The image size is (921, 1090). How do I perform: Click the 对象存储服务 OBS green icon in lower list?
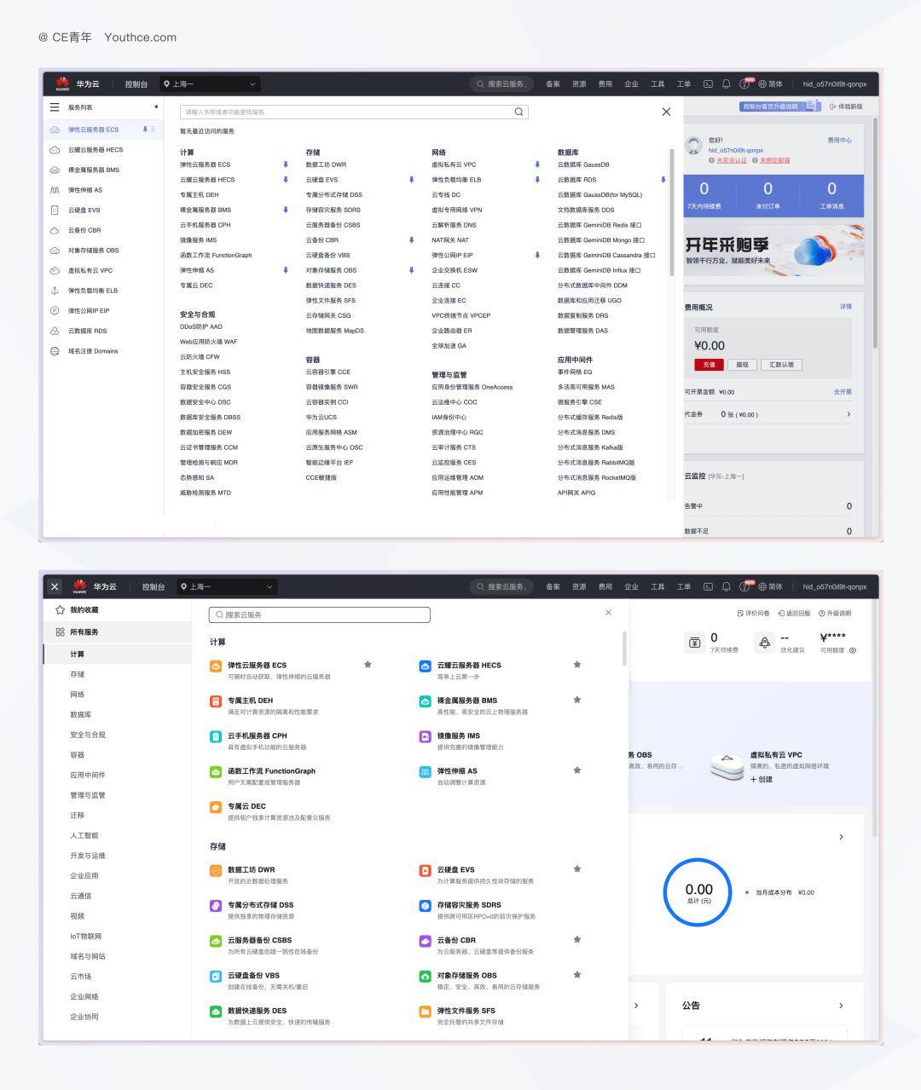426,976
